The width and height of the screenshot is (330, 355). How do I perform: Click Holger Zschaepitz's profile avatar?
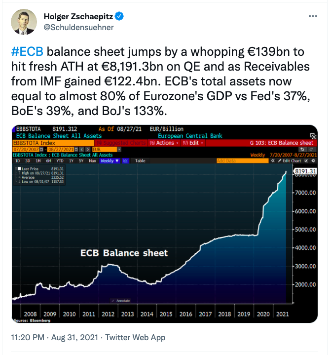pos(24,22)
